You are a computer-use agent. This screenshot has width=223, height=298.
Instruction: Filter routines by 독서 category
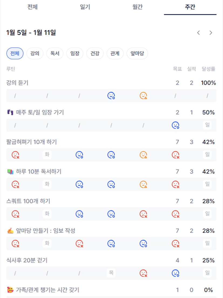(x=55, y=53)
